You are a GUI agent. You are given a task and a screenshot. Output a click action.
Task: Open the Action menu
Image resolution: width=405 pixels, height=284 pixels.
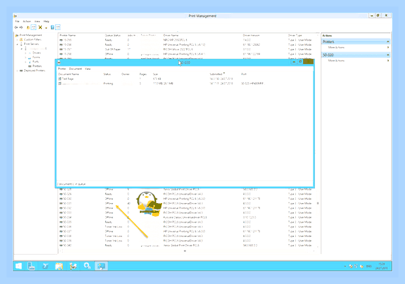click(27, 22)
